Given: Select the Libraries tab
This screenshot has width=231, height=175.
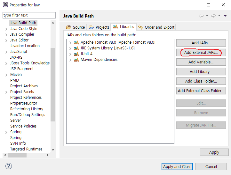Looking at the screenshot, I should point(123,27).
